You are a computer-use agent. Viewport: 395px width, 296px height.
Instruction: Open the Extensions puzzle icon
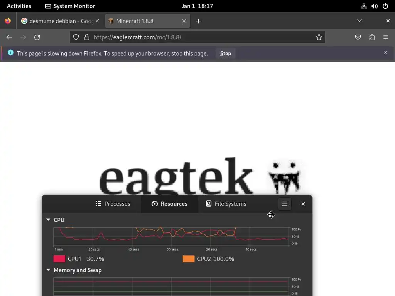click(x=372, y=37)
